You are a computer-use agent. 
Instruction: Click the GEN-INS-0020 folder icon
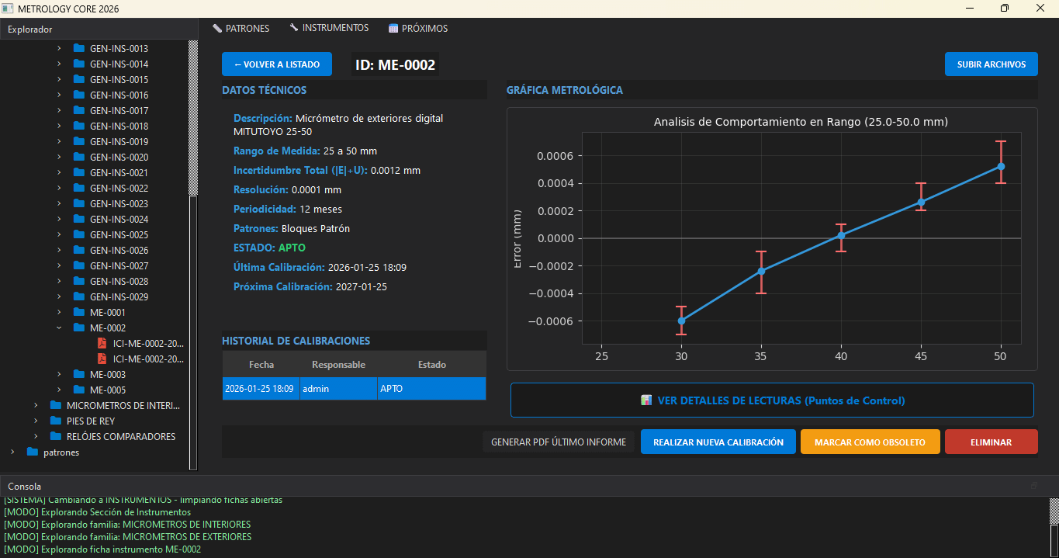tap(78, 157)
